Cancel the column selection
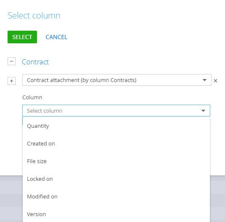 click(56, 37)
